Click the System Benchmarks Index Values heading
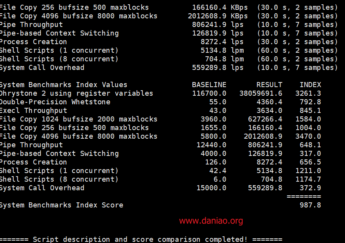Screen dimensions: 345x243 (64, 85)
